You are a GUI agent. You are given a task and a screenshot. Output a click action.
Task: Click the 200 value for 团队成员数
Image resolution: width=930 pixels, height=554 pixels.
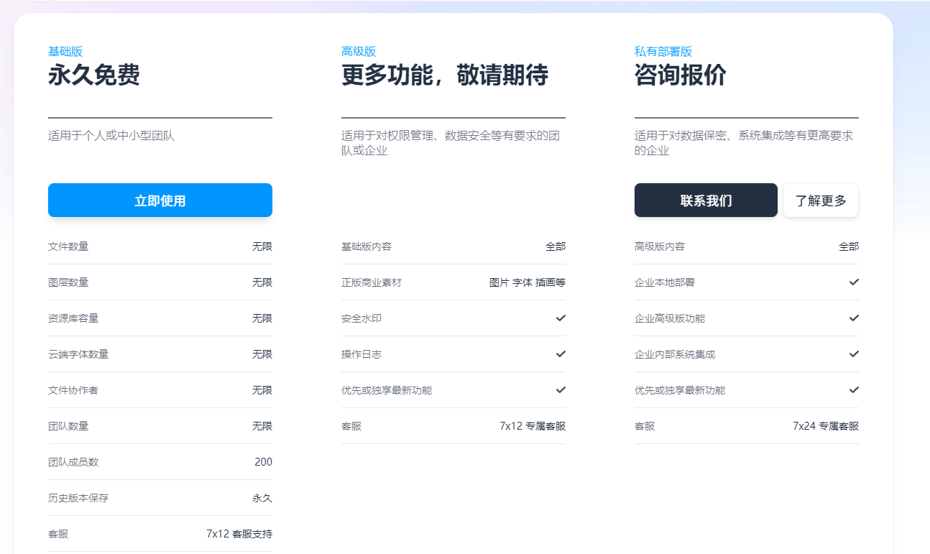[263, 462]
